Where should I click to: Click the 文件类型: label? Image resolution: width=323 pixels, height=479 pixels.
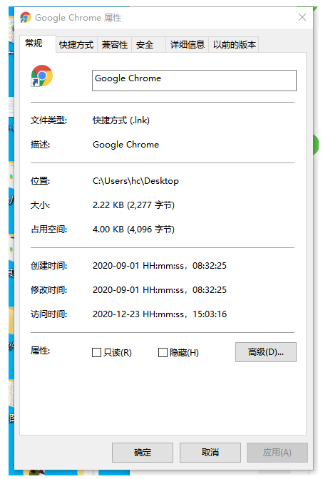point(48,120)
